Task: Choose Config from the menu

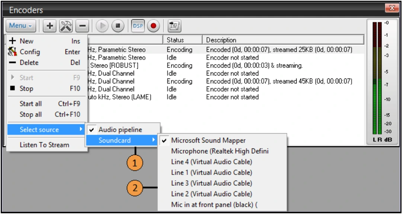Action: (x=47, y=52)
